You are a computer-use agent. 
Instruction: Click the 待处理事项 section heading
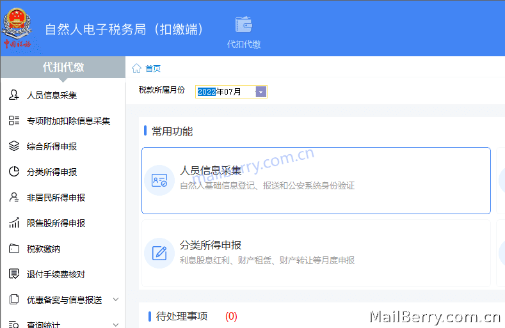click(x=182, y=316)
